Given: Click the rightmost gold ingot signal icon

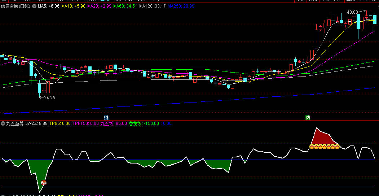Looking at the screenshot, I should (x=337, y=147).
